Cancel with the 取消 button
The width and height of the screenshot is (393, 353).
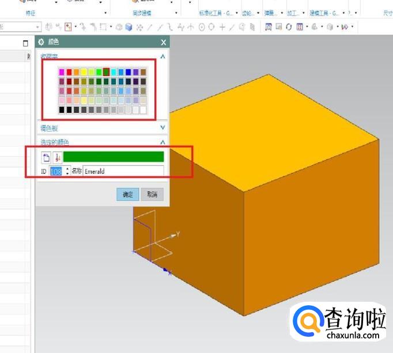152,195
